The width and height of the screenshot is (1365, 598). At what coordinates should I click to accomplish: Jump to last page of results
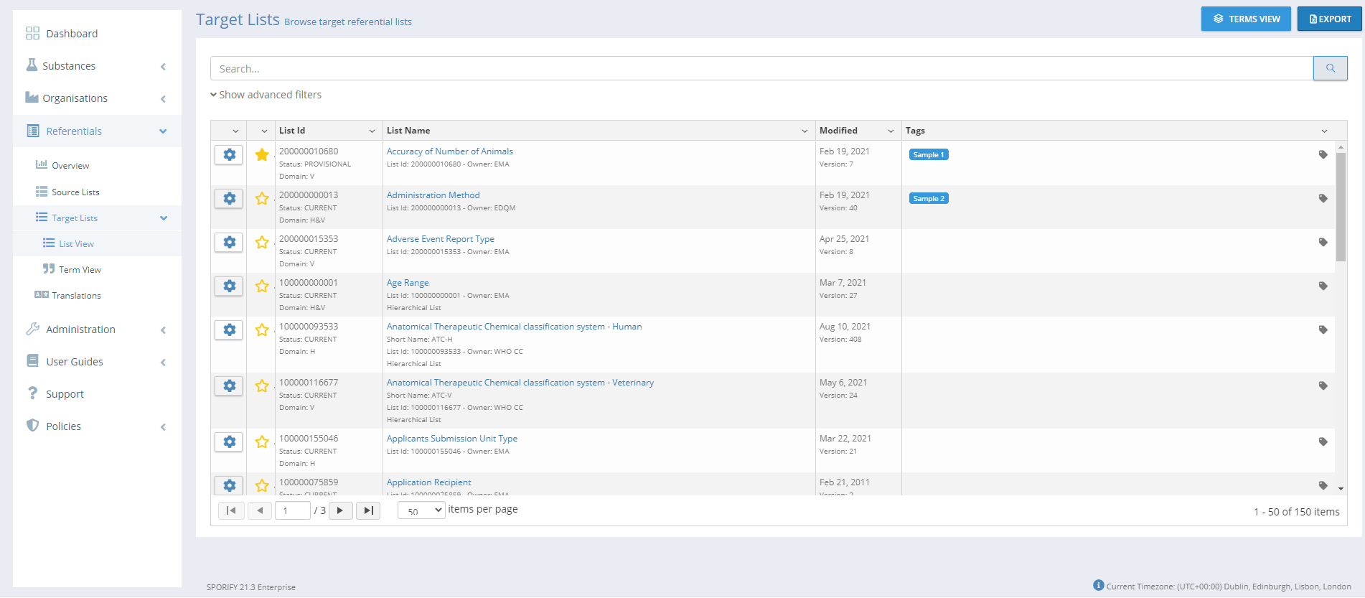368,510
